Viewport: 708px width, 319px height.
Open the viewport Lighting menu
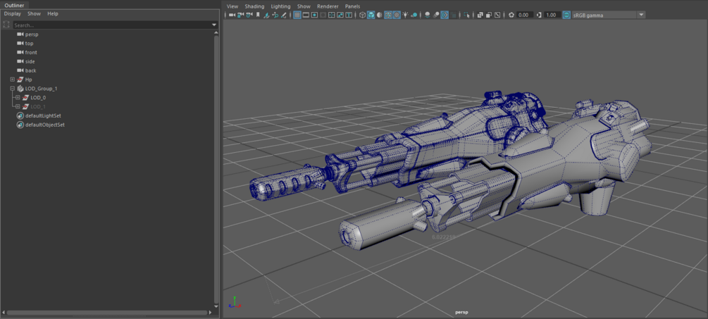click(281, 6)
